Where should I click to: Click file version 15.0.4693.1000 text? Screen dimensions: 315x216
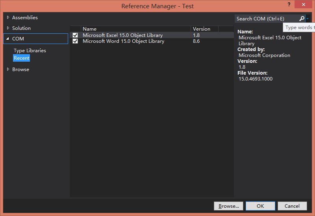pos(255,79)
